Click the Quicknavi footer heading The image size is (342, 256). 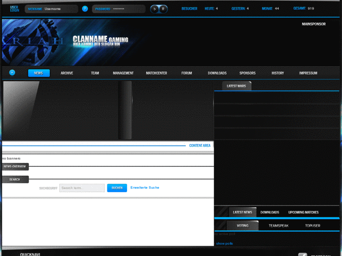click(x=30, y=254)
